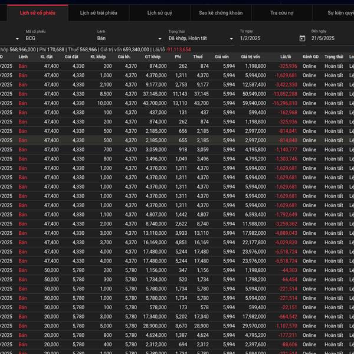Expand the Lệnh dropdown showing Bán
354x354 pixels.
(x=160, y=38)
